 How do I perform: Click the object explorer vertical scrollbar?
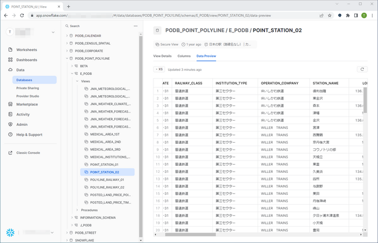point(141,136)
